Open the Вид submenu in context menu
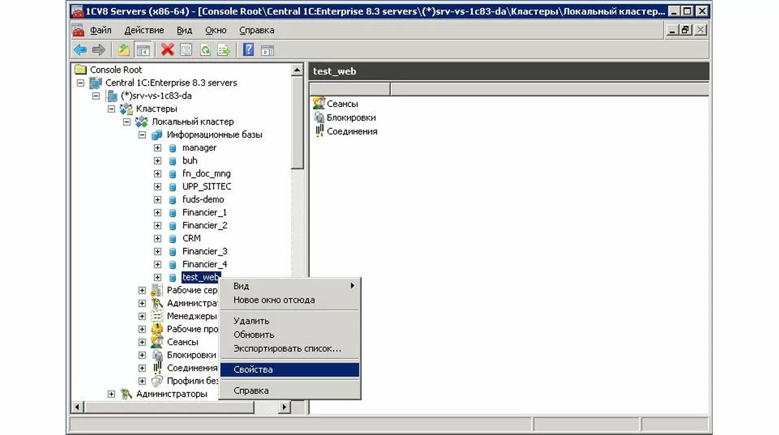 pos(289,286)
